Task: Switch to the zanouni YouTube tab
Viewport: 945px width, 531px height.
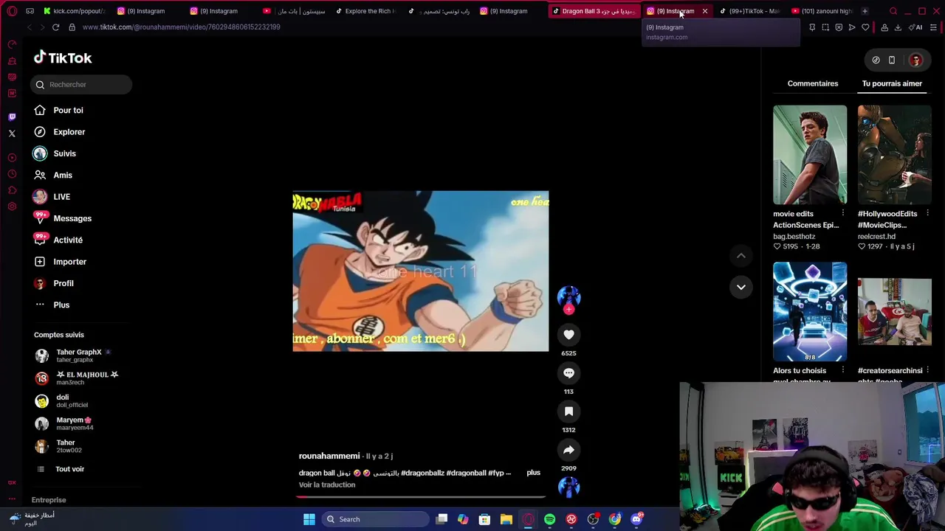Action: point(822,11)
